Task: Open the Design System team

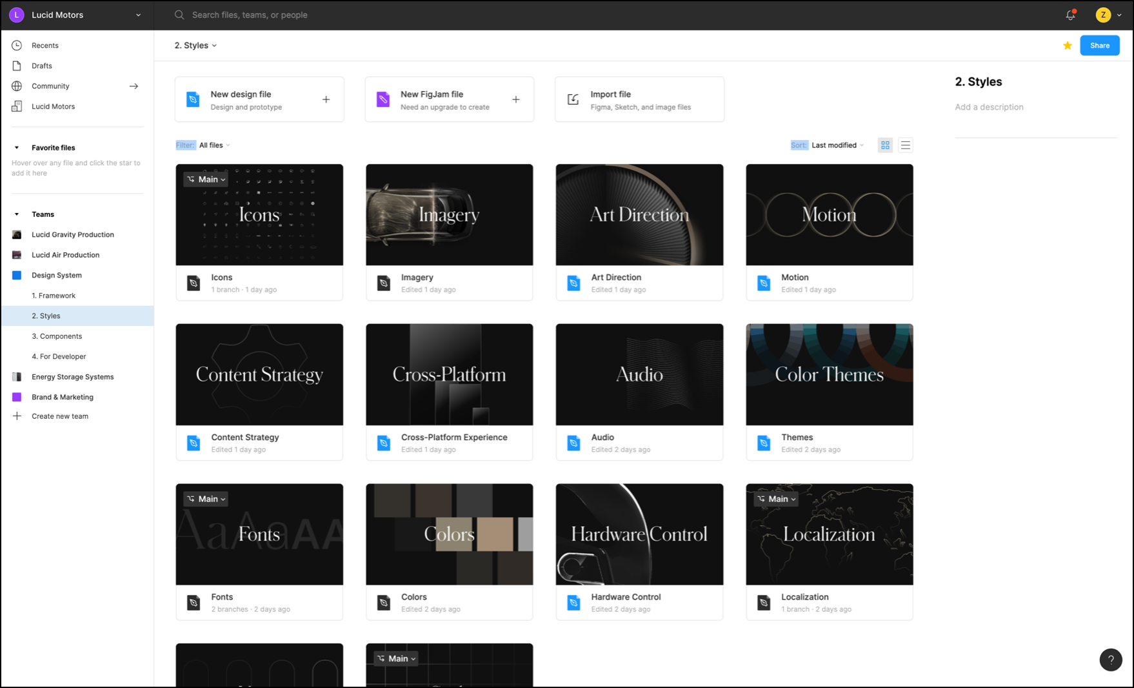Action: click(57, 276)
